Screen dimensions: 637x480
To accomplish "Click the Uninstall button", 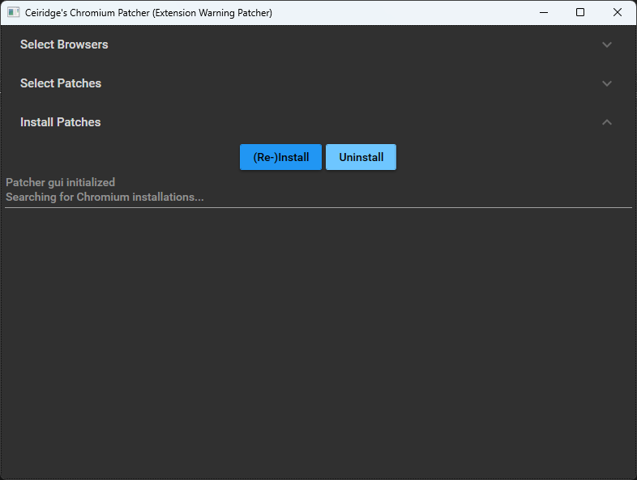I will [361, 157].
